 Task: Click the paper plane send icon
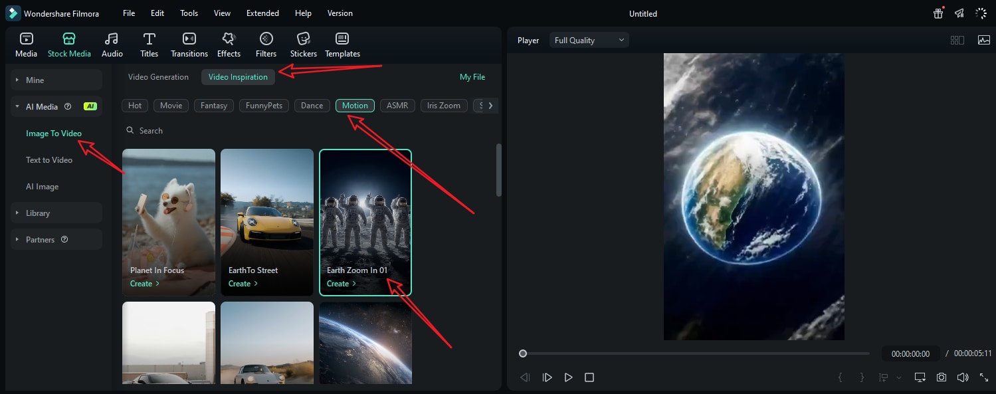click(x=959, y=13)
